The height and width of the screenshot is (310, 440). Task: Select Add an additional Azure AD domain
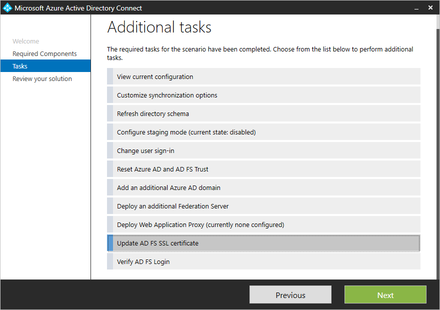(264, 187)
